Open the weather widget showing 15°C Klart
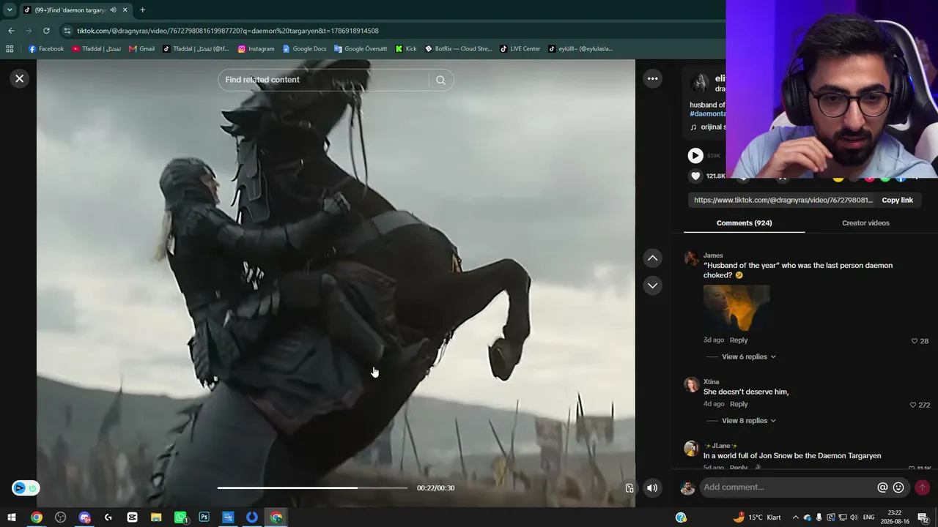Image resolution: width=938 pixels, height=527 pixels. point(757,517)
